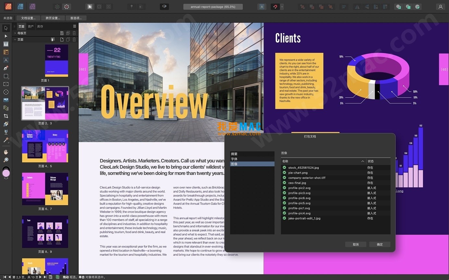Viewport: 449px width, 280px height.
Task: Open the snapping options dropdown arrow
Action: [x=282, y=6]
